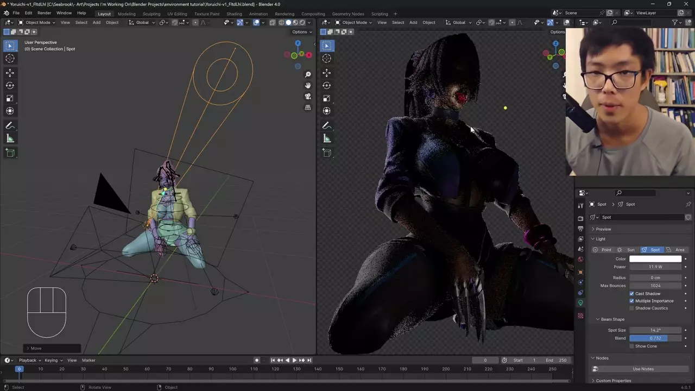This screenshot has width=695, height=391.
Task: Switch to the Shading workspace tab
Action: [234, 14]
